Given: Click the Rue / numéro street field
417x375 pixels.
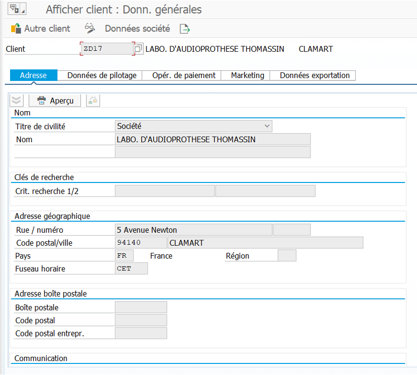Looking at the screenshot, I should point(193,230).
